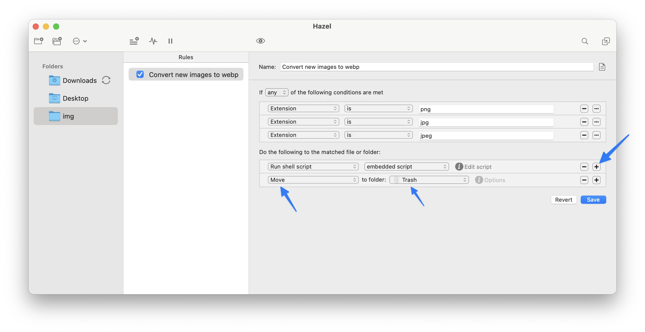Click the add rule toolbar icon
Image resolution: width=645 pixels, height=332 pixels.
[x=134, y=41]
